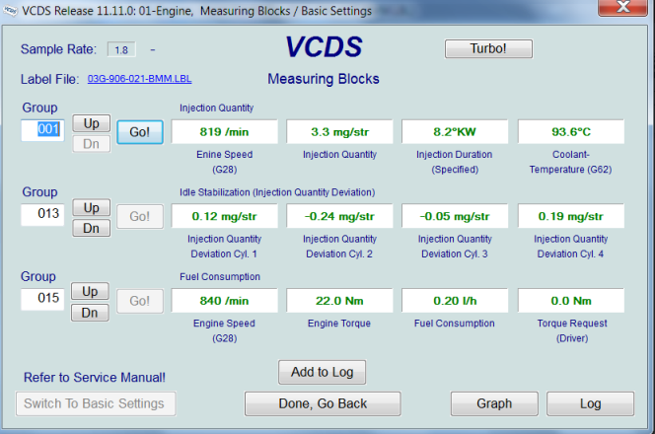Screen dimensions: 655x434
Task: Click Dn button for Group 013
Action: pos(92,228)
